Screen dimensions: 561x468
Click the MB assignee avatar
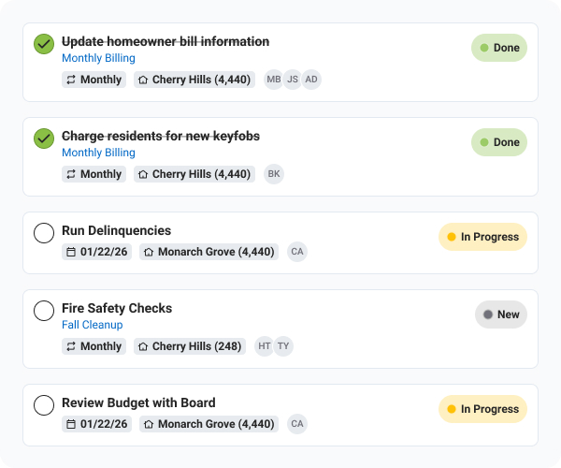pyautogui.click(x=274, y=80)
